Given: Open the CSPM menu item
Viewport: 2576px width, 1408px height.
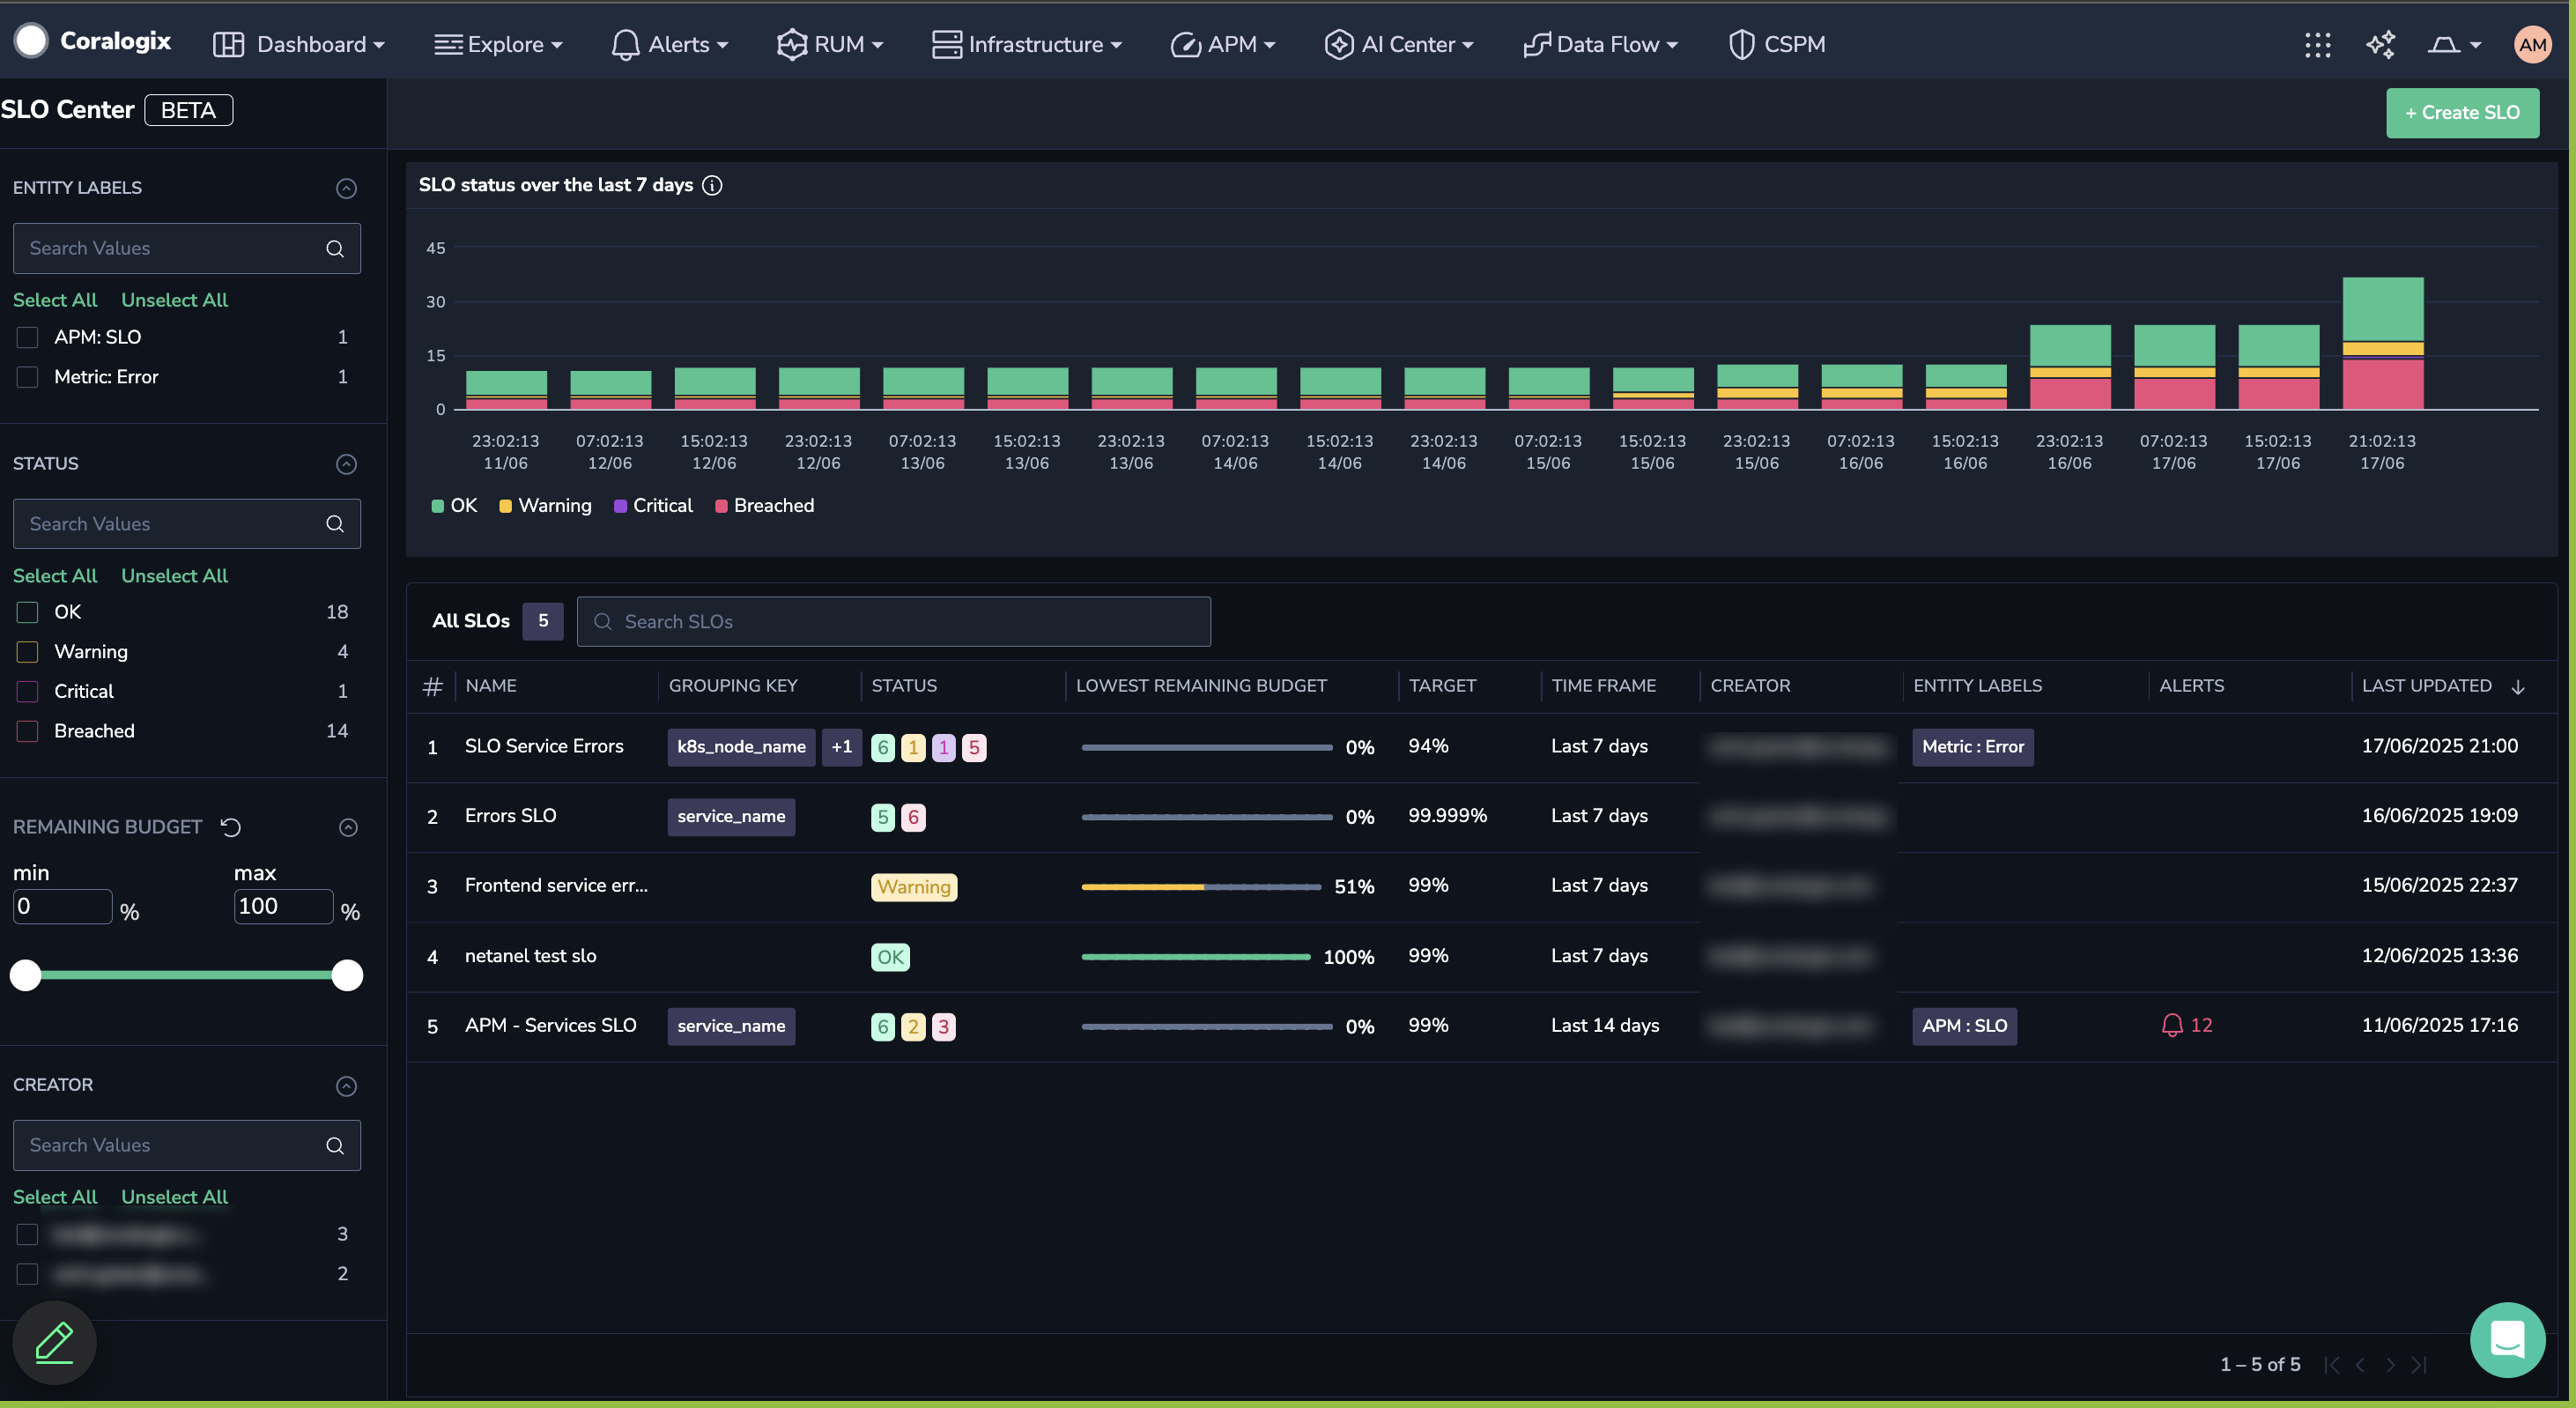Looking at the screenshot, I should click(x=1777, y=44).
